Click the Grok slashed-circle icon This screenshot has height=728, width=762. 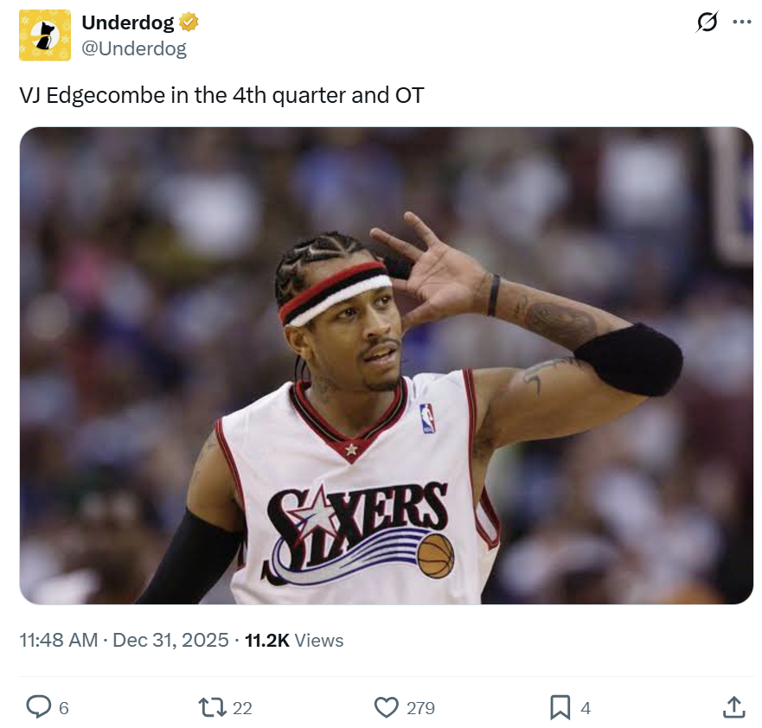tap(707, 22)
